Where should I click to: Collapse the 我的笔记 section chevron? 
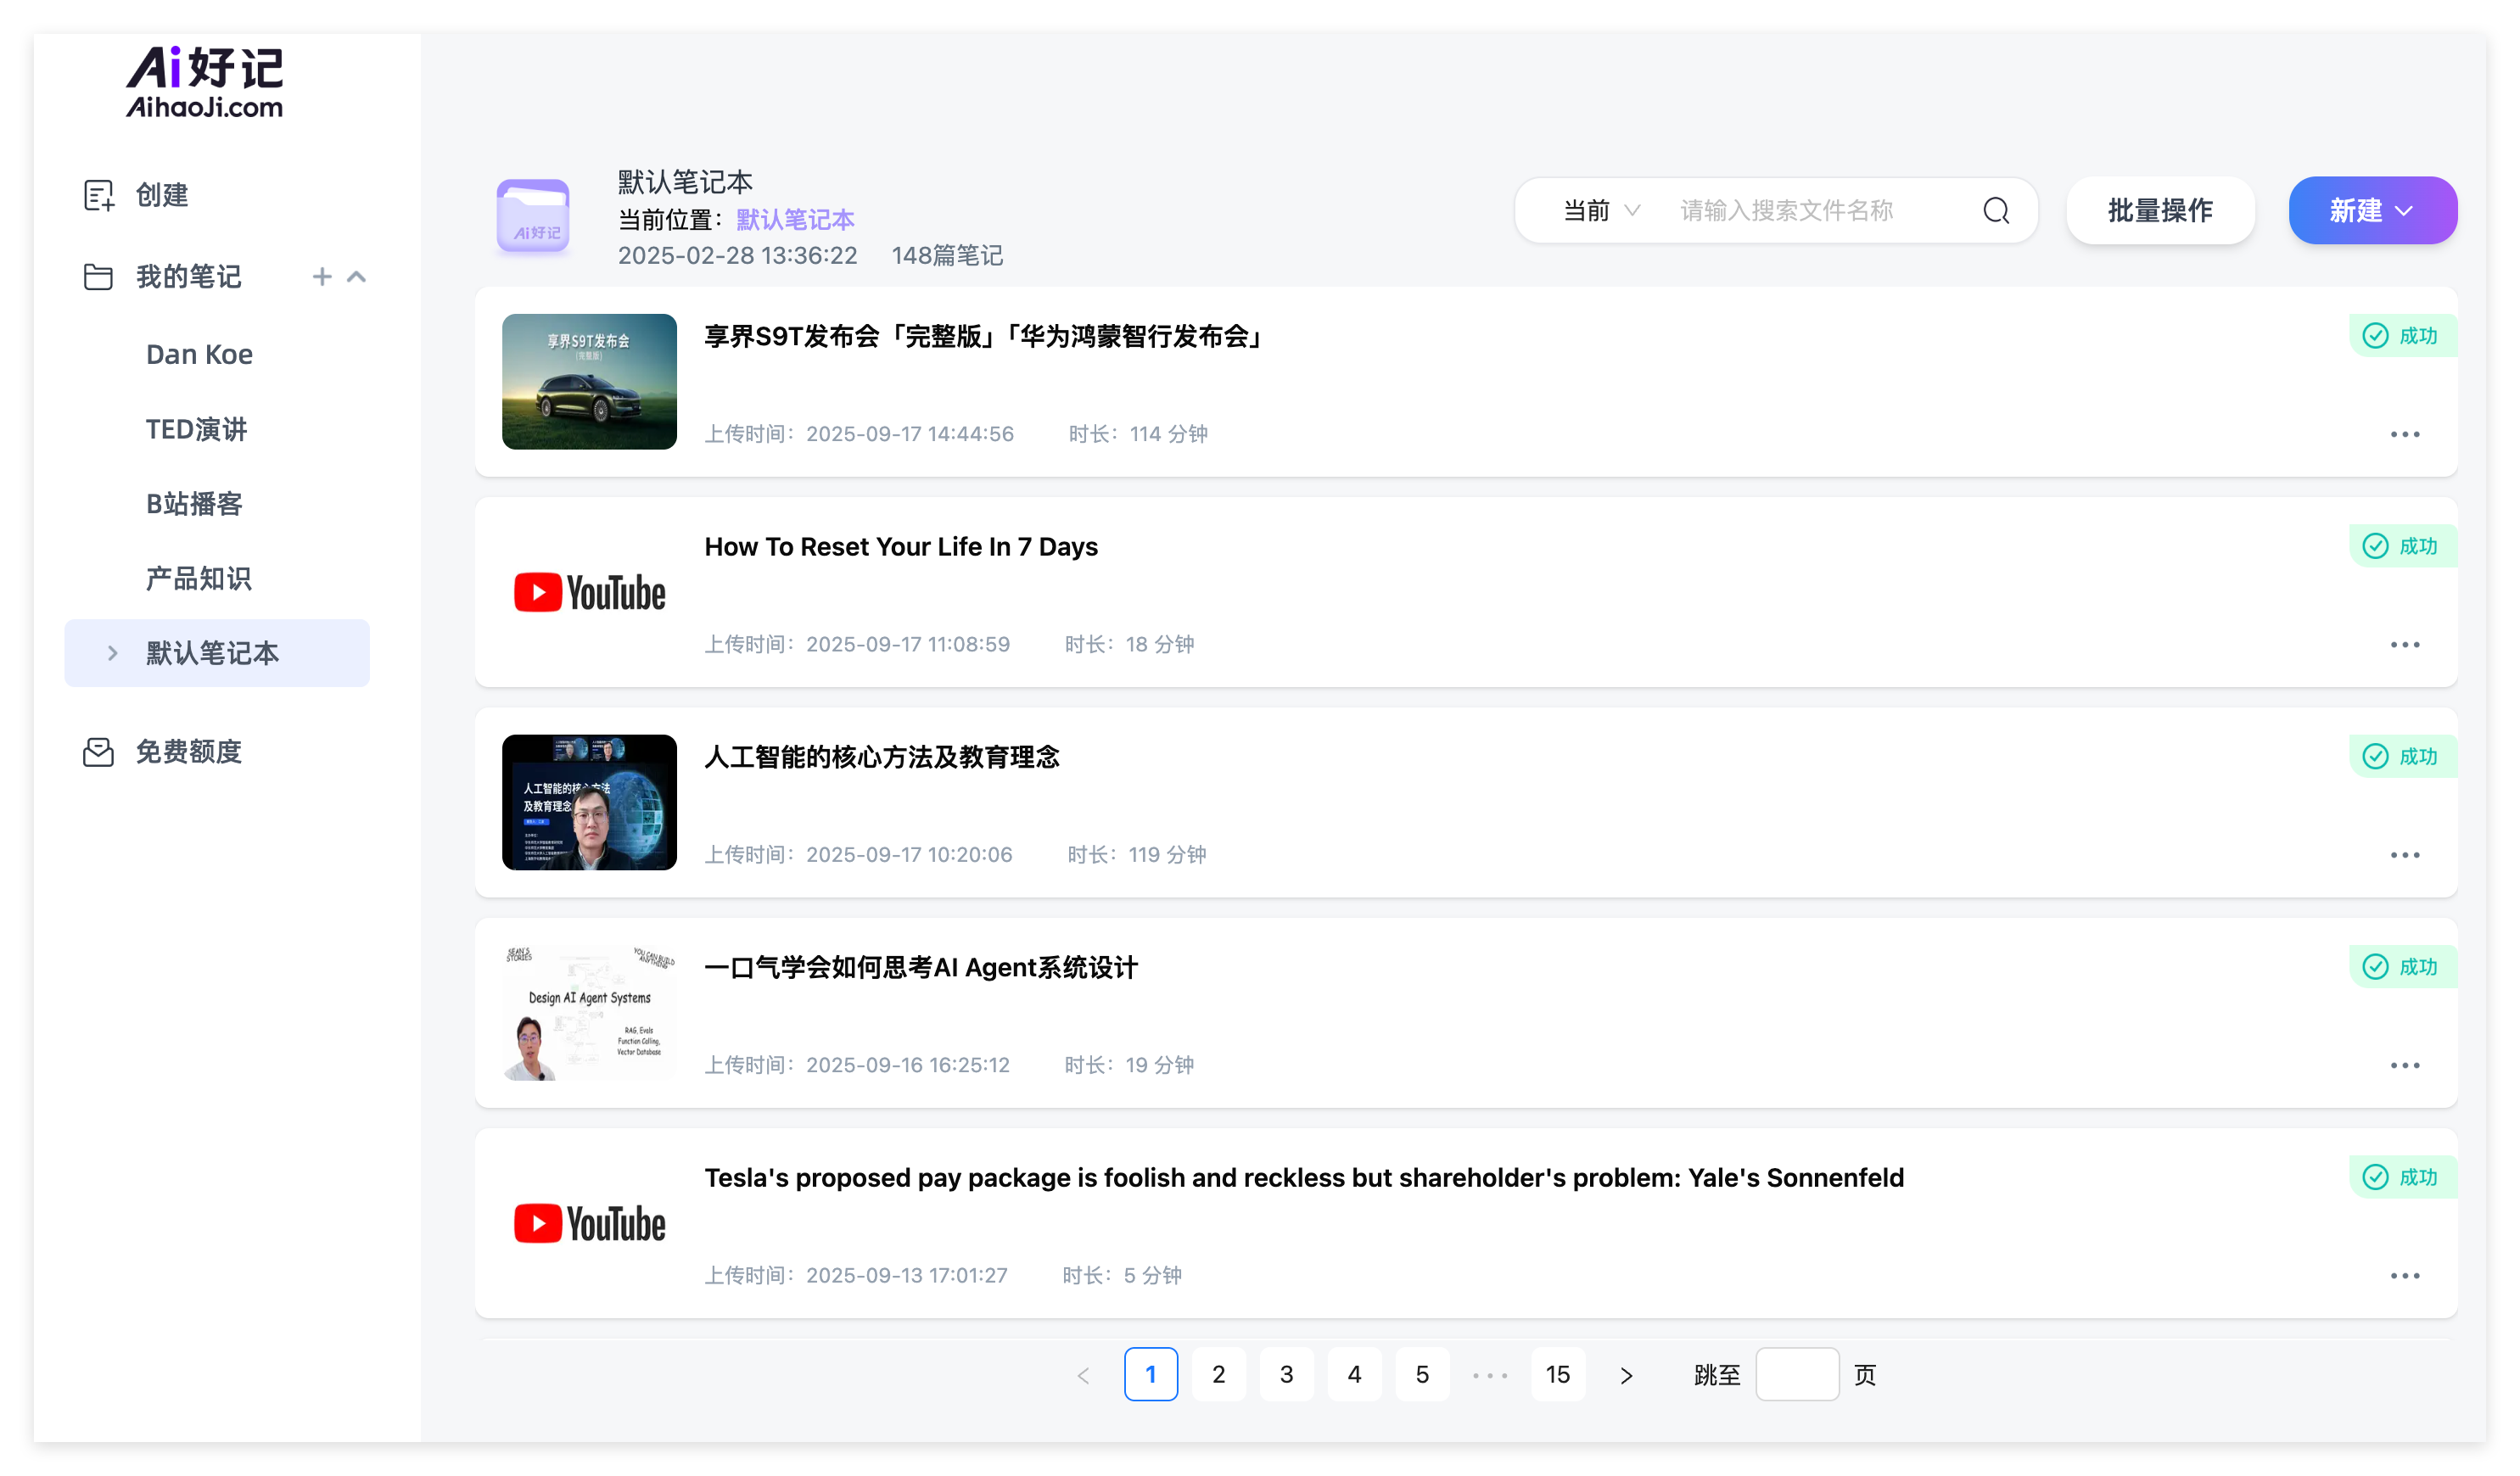tap(356, 277)
